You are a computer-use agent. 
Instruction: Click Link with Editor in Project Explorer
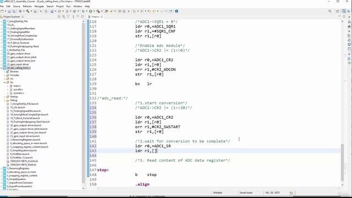pyautogui.click(x=64, y=16)
